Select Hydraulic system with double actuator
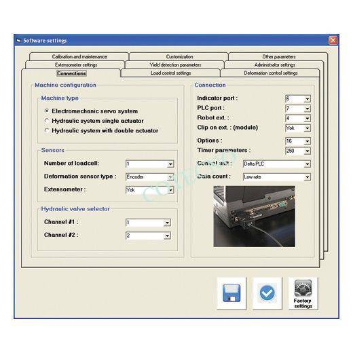The height and width of the screenshot is (353, 353). 47,130
